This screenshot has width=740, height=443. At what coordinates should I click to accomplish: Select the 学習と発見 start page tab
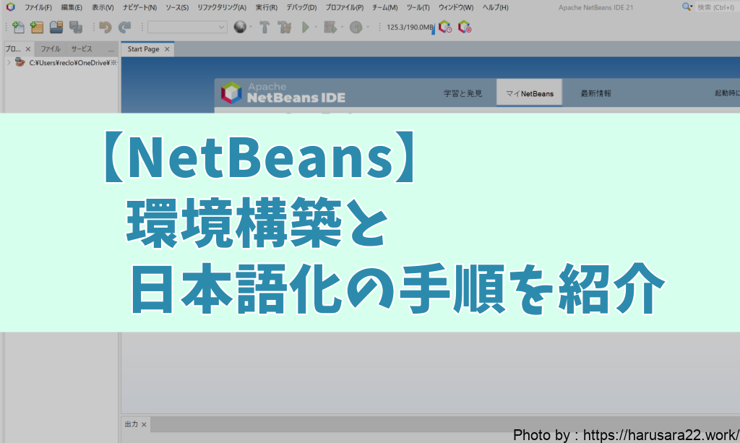462,93
